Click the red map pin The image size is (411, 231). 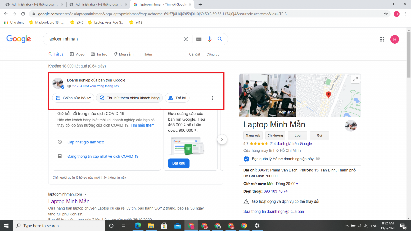pos(328,94)
